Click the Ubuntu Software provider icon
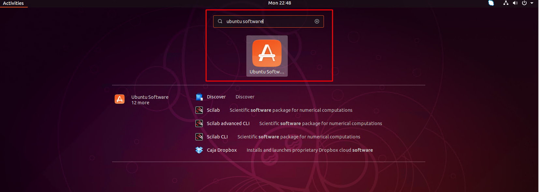Image resolution: width=539 pixels, height=192 pixels. [x=120, y=99]
